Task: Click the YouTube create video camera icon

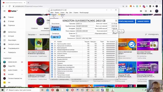Action: [x=141, y=11]
